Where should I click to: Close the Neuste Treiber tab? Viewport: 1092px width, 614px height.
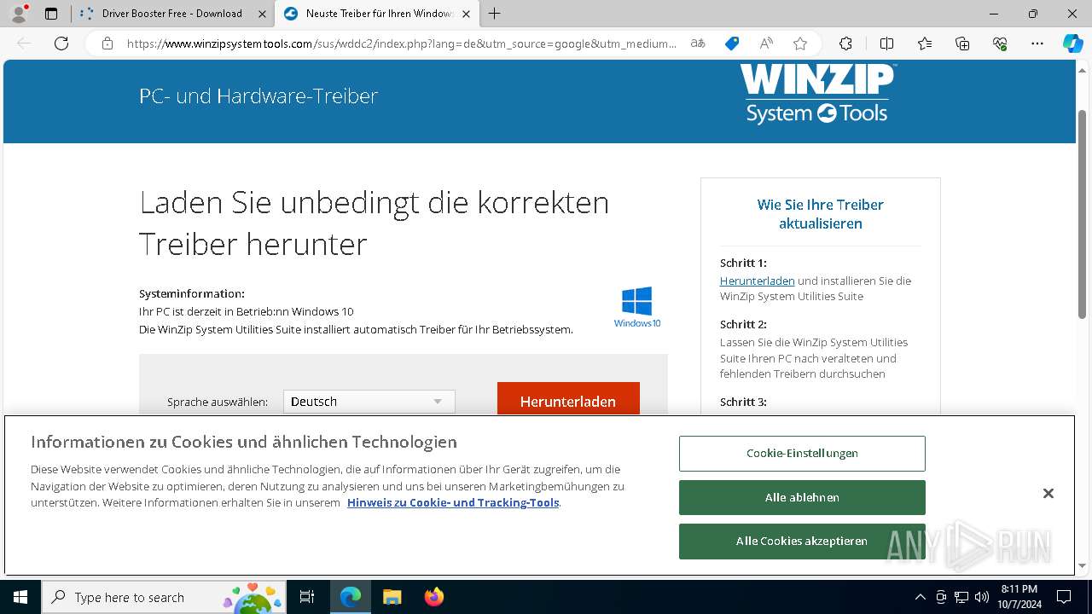coord(467,14)
